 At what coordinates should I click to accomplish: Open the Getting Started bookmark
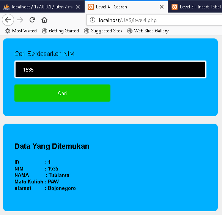[60, 31]
